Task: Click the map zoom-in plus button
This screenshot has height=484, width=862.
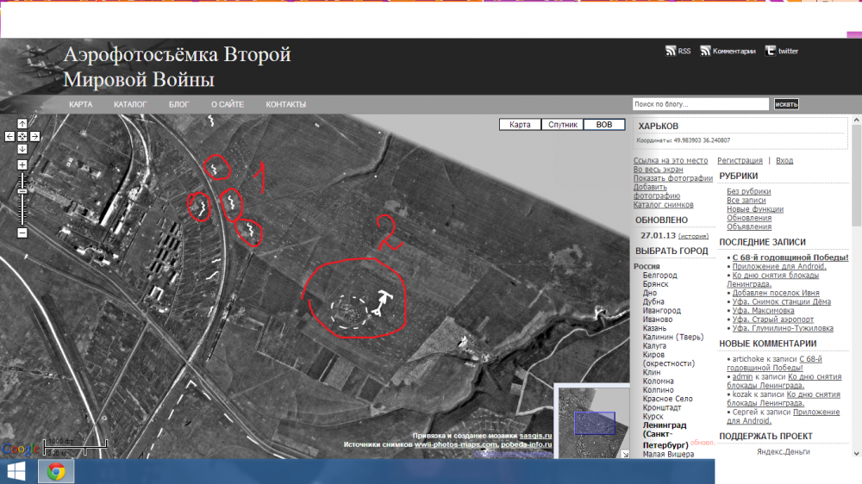Action: coord(22,164)
